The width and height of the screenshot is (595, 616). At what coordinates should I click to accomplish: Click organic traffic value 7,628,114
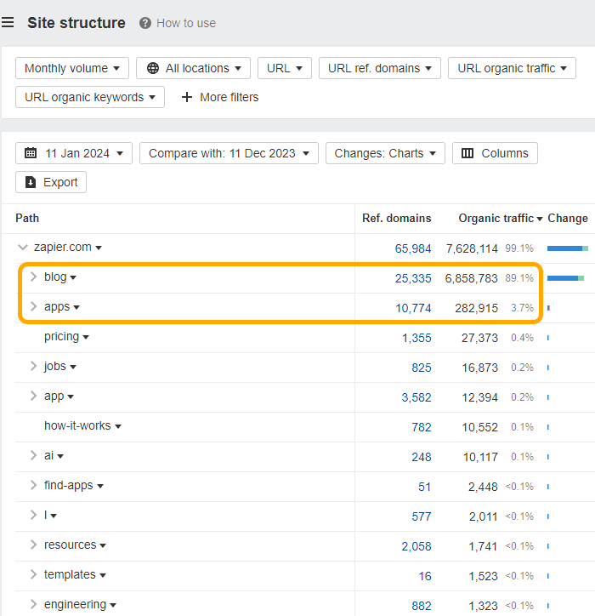(472, 248)
